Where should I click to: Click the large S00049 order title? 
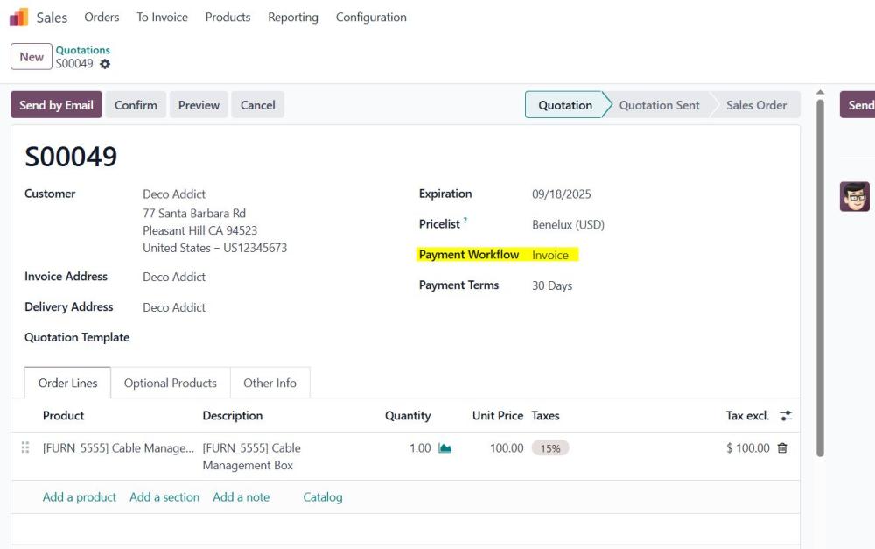coord(71,157)
